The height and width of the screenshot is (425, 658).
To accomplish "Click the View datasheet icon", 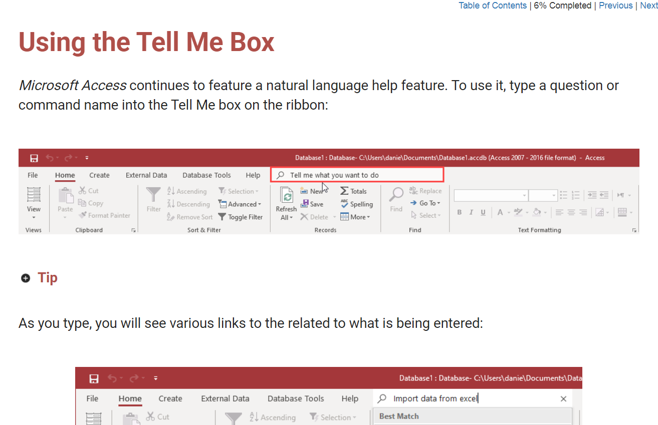I will pyautogui.click(x=34, y=194).
